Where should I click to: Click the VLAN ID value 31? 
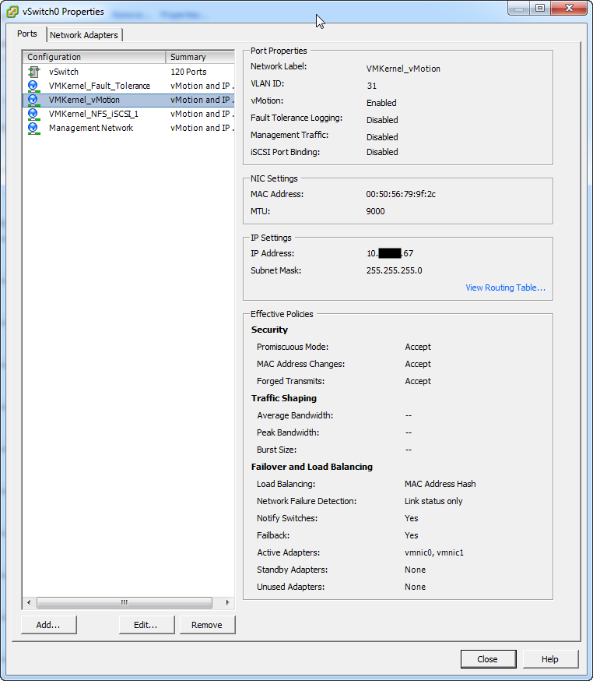tap(372, 86)
